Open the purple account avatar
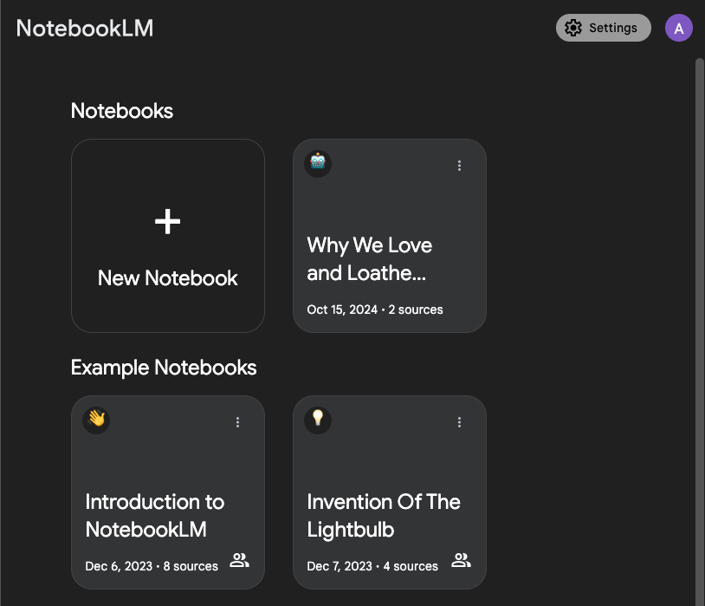Screen dimensions: 705x606 click(x=679, y=28)
